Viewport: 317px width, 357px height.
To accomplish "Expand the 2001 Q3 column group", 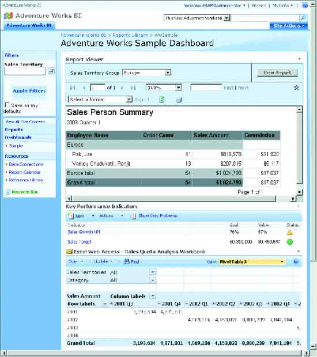I will (112, 304).
